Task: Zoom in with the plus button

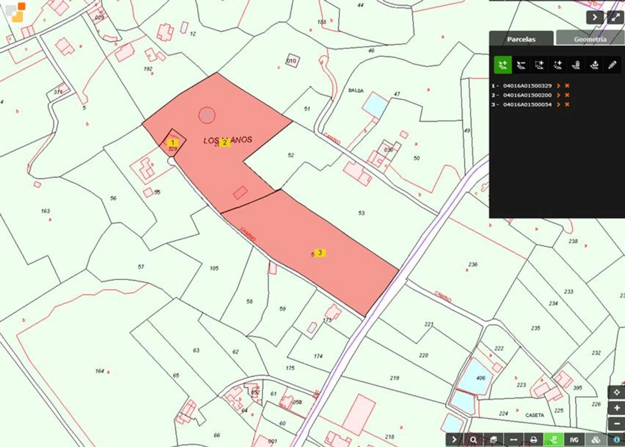Action: tap(617, 408)
